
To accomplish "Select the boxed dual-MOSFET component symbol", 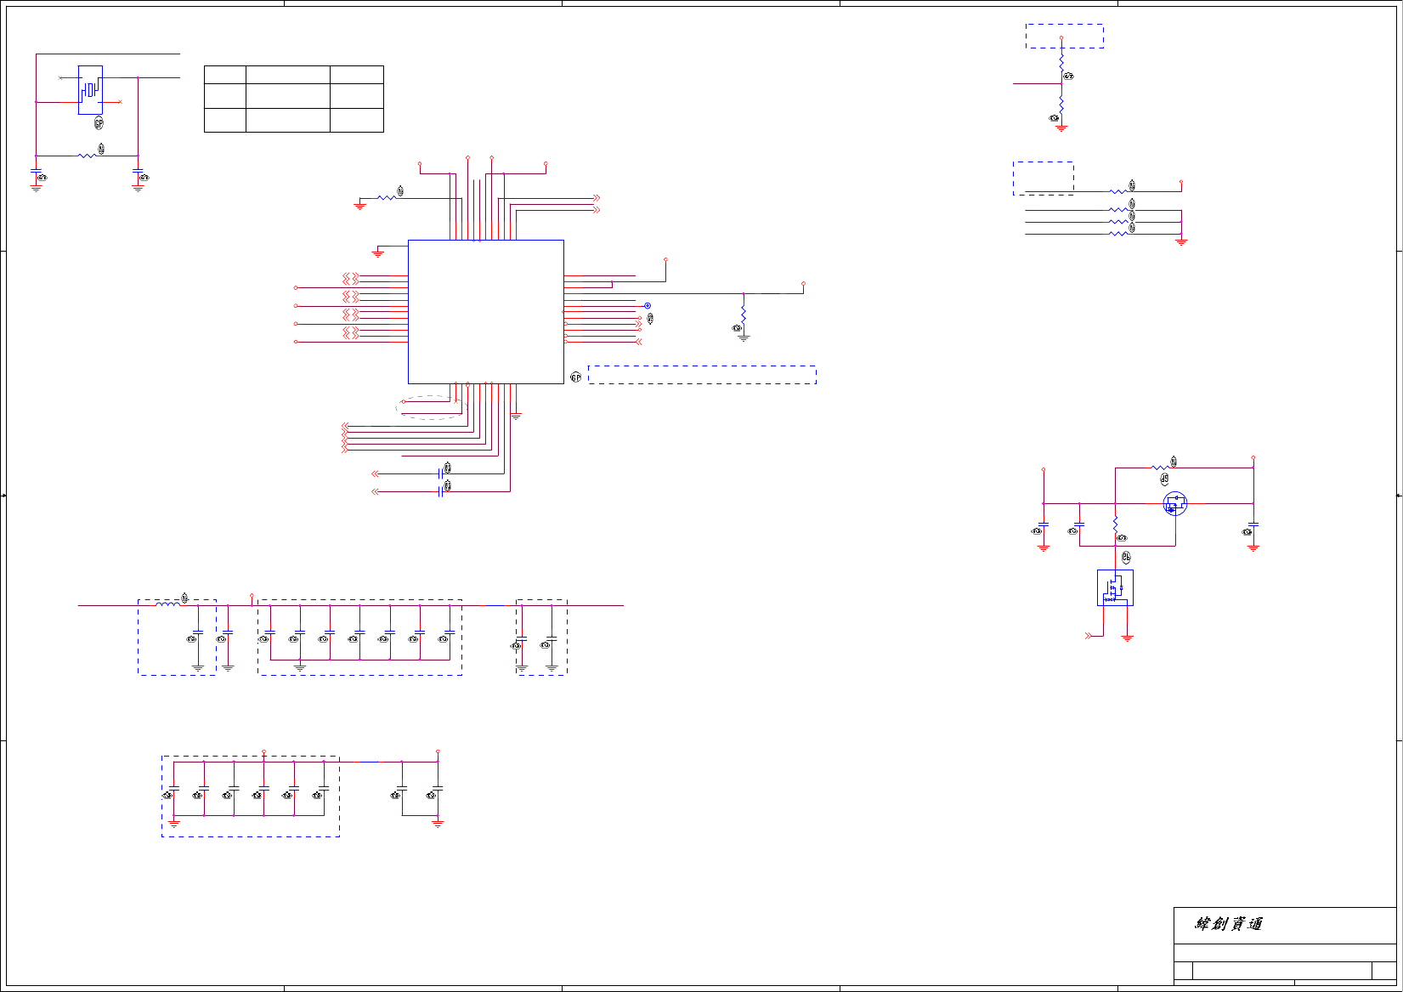I will click(1115, 587).
